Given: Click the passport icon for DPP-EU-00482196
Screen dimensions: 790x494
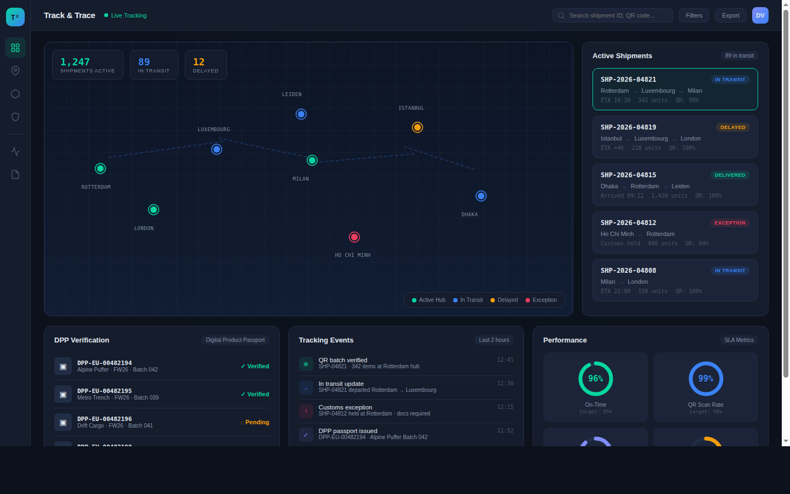Looking at the screenshot, I should [x=63, y=422].
